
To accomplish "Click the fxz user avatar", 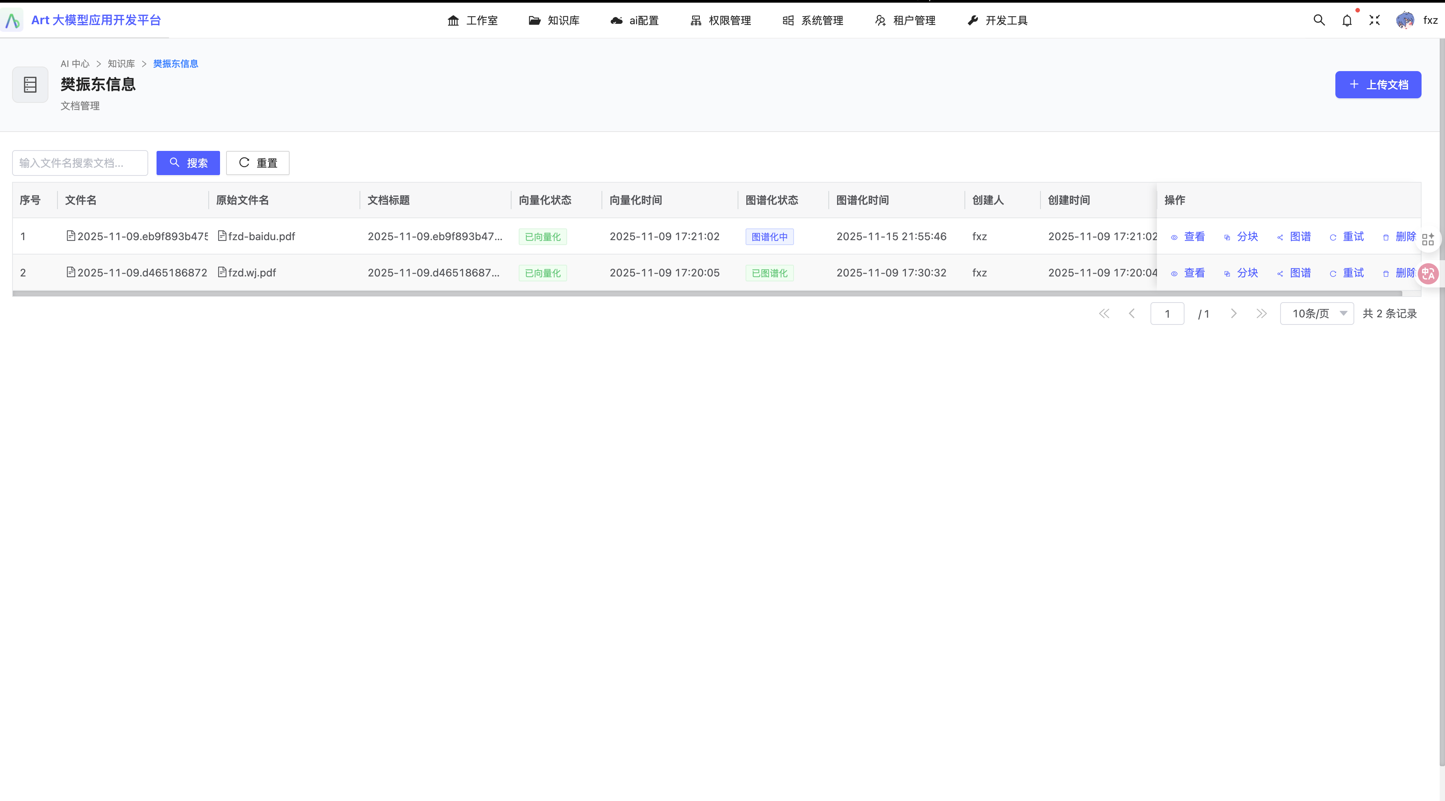I will pos(1405,20).
